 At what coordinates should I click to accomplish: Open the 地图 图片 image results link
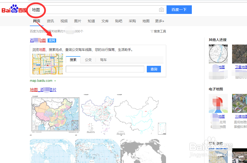click(x=43, y=90)
